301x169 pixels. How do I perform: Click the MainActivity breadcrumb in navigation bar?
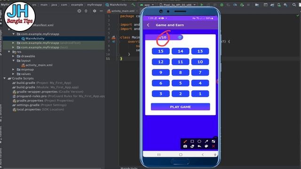pos(116,5)
